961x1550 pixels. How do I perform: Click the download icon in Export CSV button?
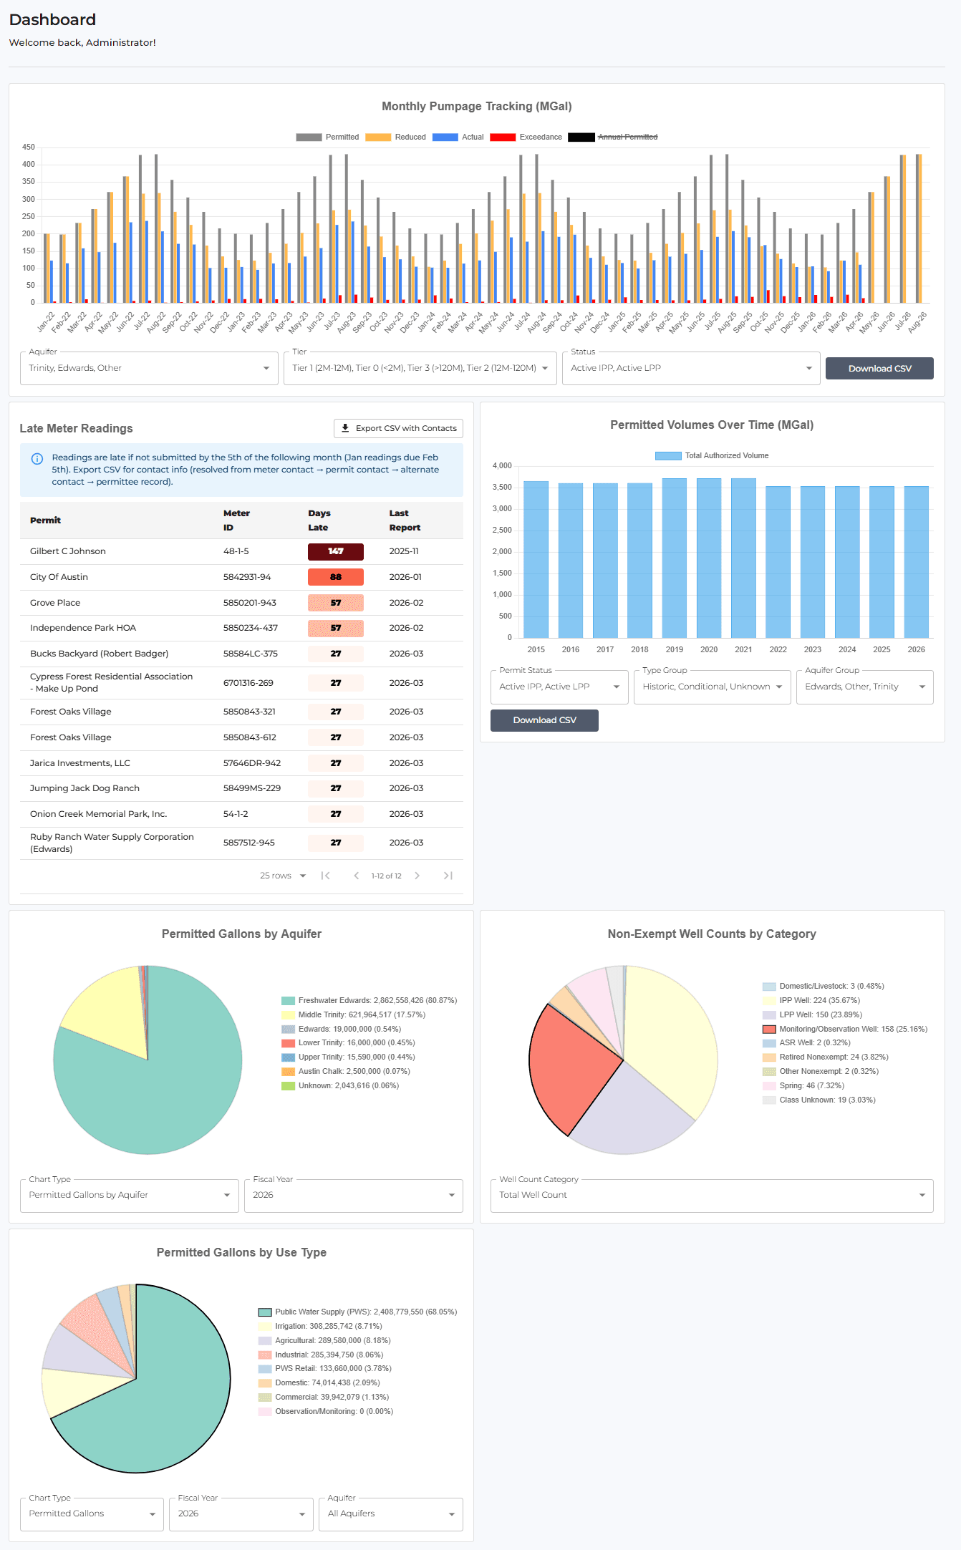coord(345,428)
